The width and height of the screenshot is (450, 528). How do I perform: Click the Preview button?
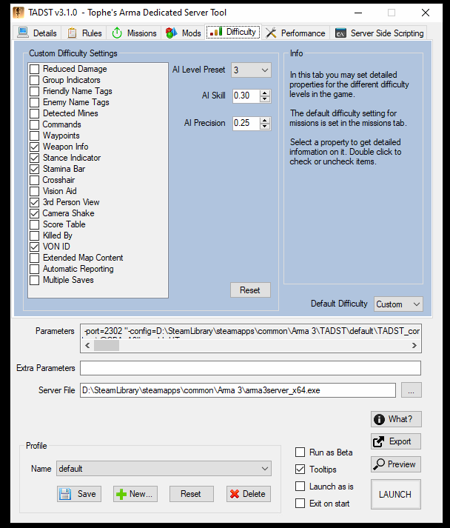pos(395,464)
